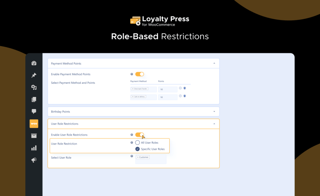
Task: Click the Loyalty Press logo icon
Action: [x=135, y=21]
